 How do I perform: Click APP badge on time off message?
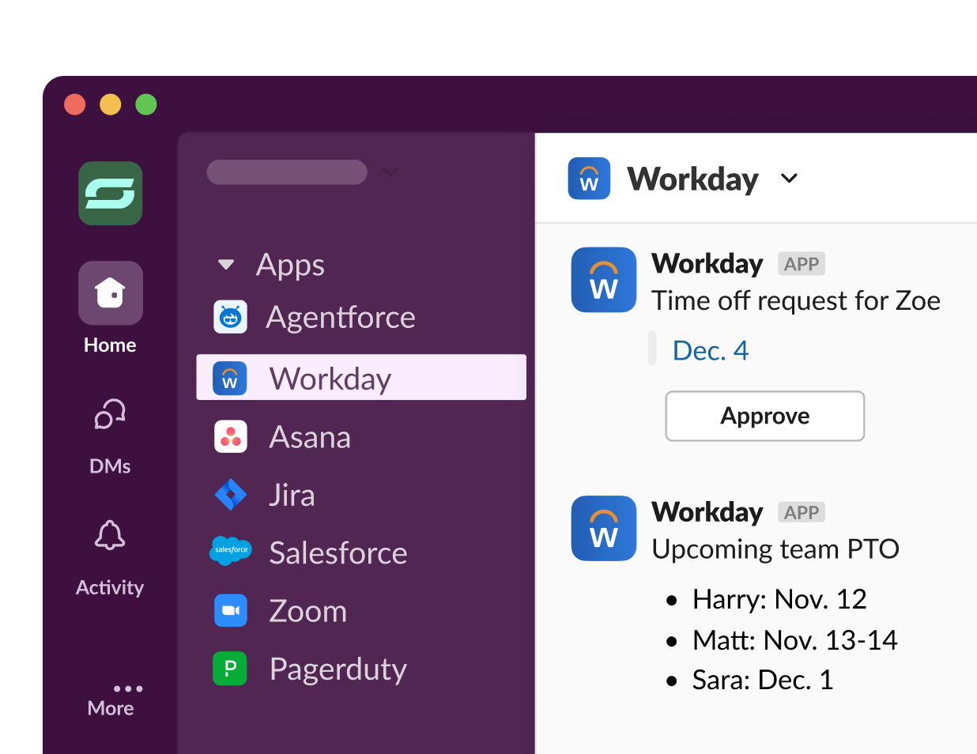(802, 264)
